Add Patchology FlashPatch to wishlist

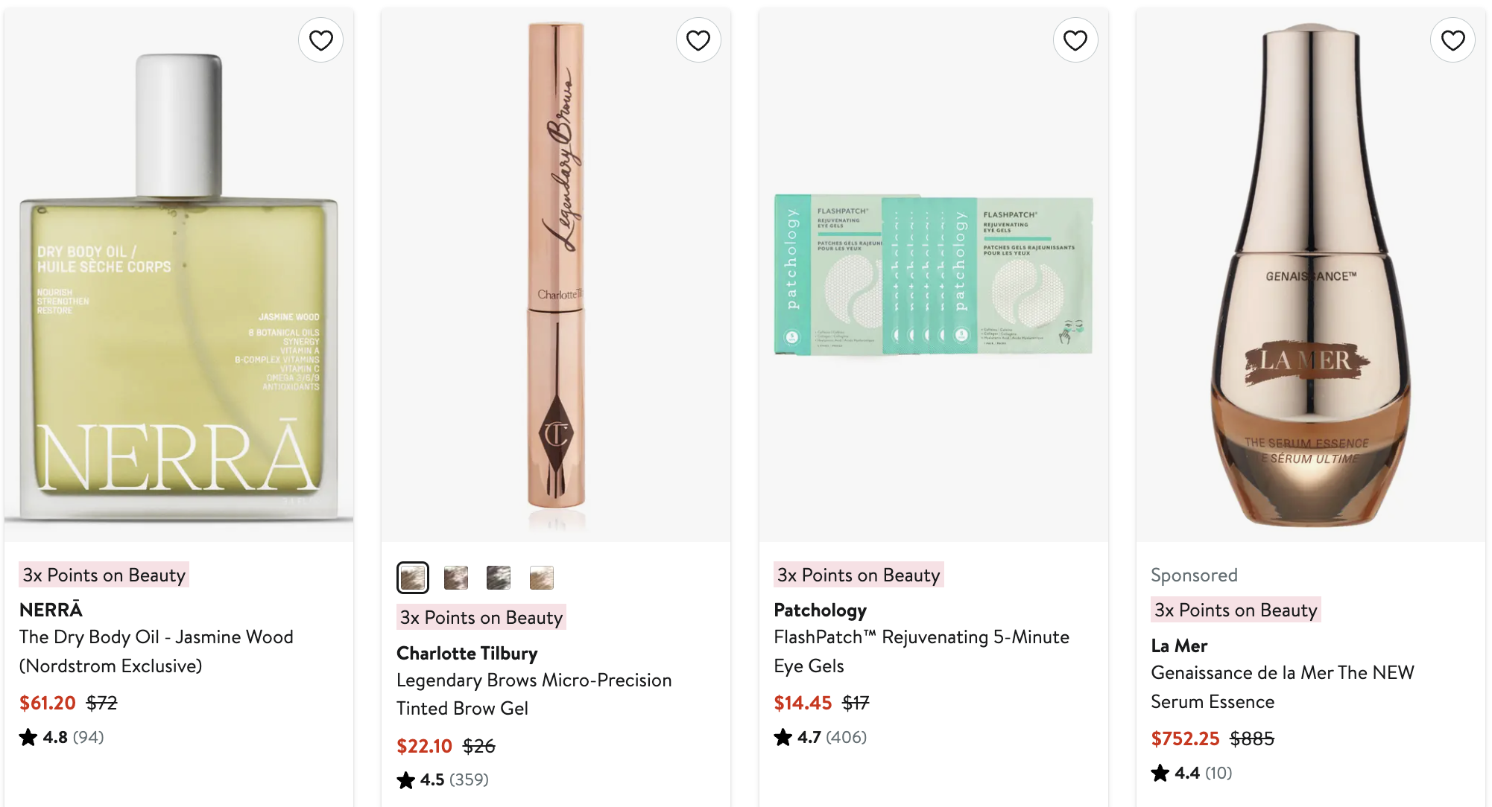(1075, 40)
